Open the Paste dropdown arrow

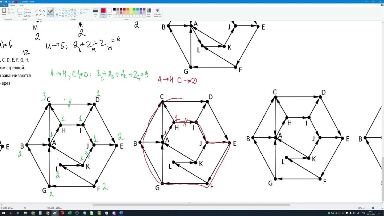(x=4, y=16)
